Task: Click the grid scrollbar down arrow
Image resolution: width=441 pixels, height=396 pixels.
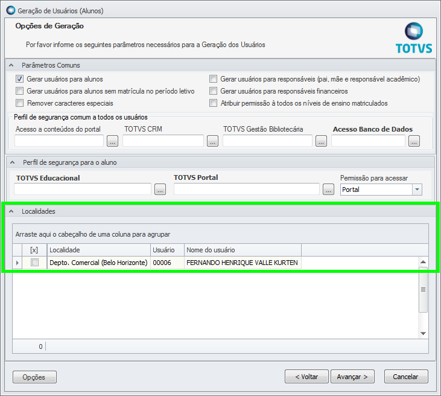Action: pos(423,333)
